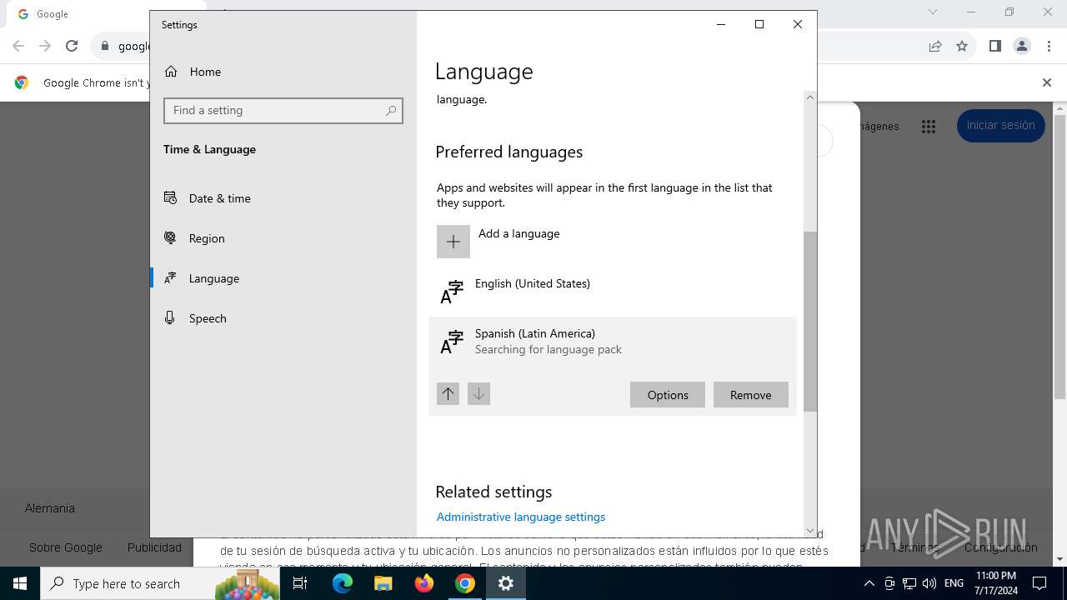The image size is (1067, 600).
Task: Click the search magnifier in Find a setting
Action: (391, 111)
